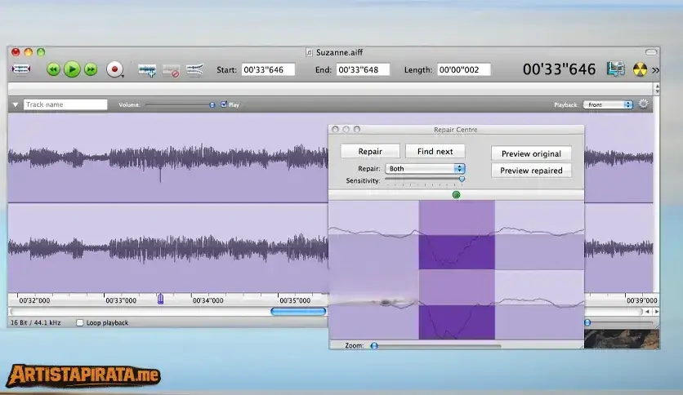Click the scrollbar right arrow at bottom right
Image resolution: width=683 pixels, height=395 pixels.
[x=656, y=312]
